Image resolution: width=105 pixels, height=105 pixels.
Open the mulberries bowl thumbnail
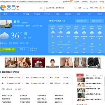(94, 62)
